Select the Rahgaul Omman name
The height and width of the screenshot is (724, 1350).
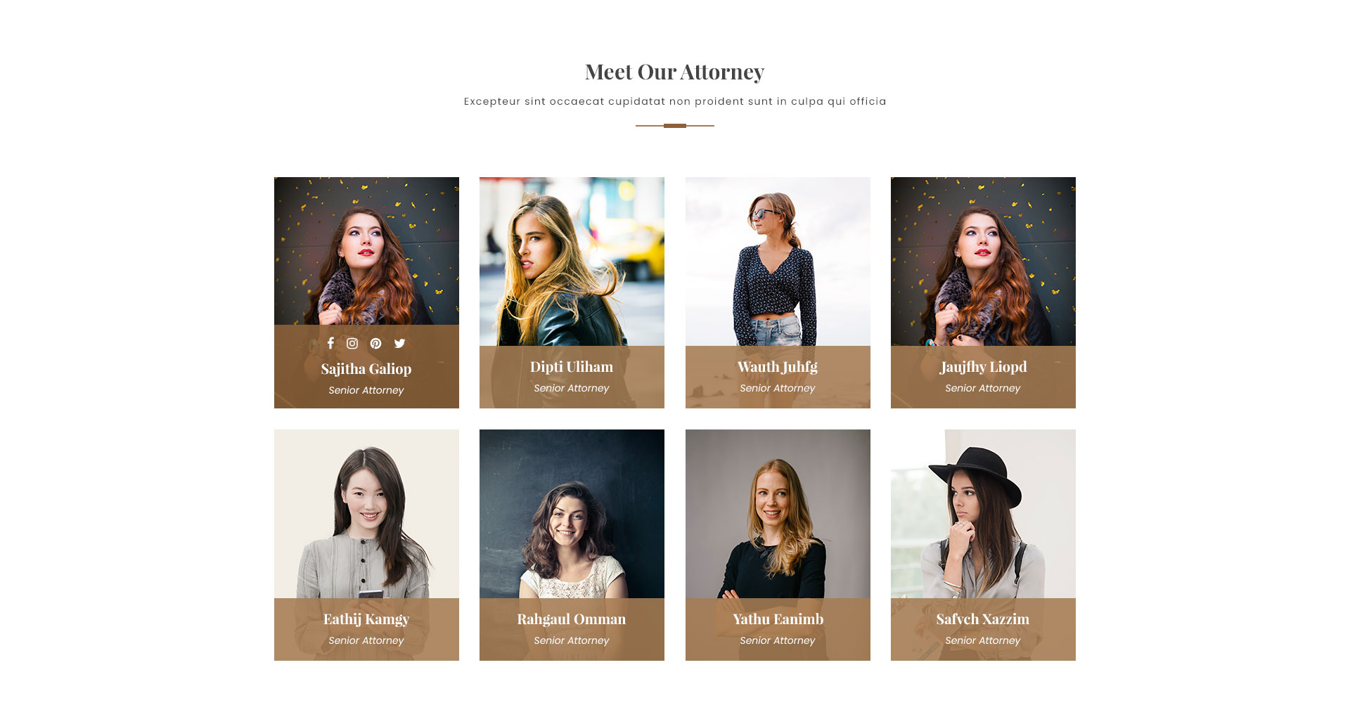coord(572,619)
